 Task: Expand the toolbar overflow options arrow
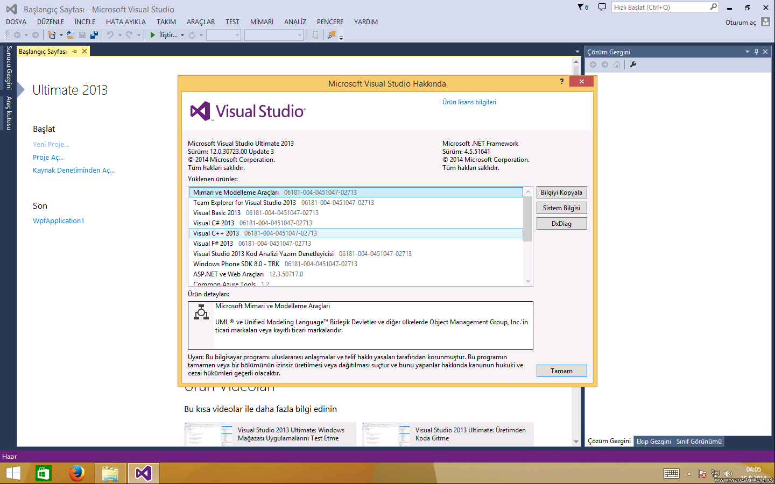pos(341,37)
